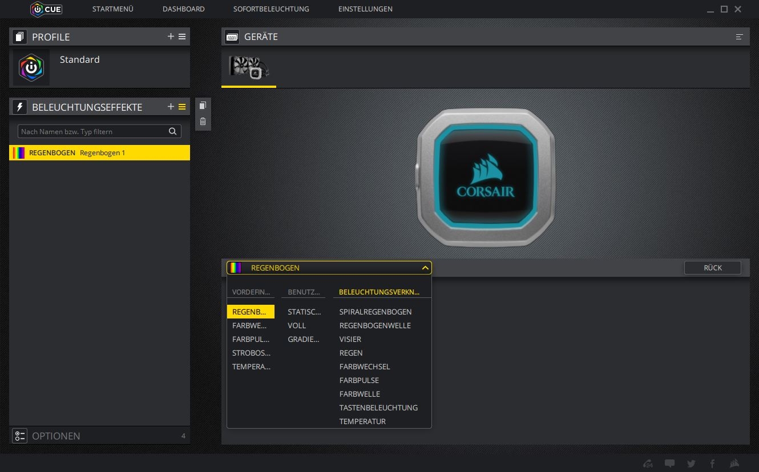
Task: Open the chat bubble feedback icon
Action: [x=669, y=463]
